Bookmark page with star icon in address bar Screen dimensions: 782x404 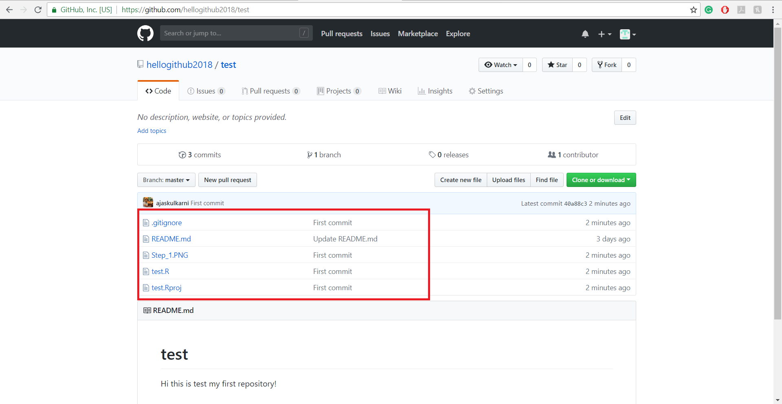click(x=693, y=10)
